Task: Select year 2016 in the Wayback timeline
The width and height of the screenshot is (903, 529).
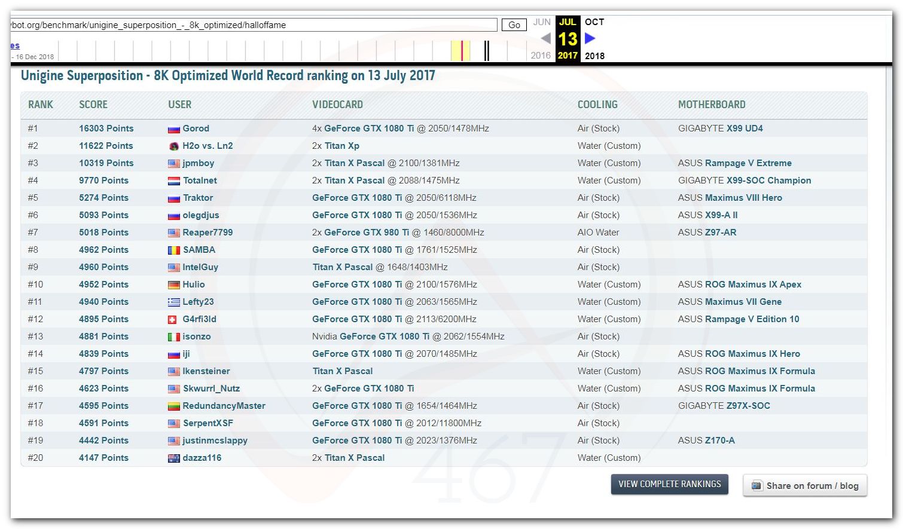Action: pyautogui.click(x=541, y=56)
